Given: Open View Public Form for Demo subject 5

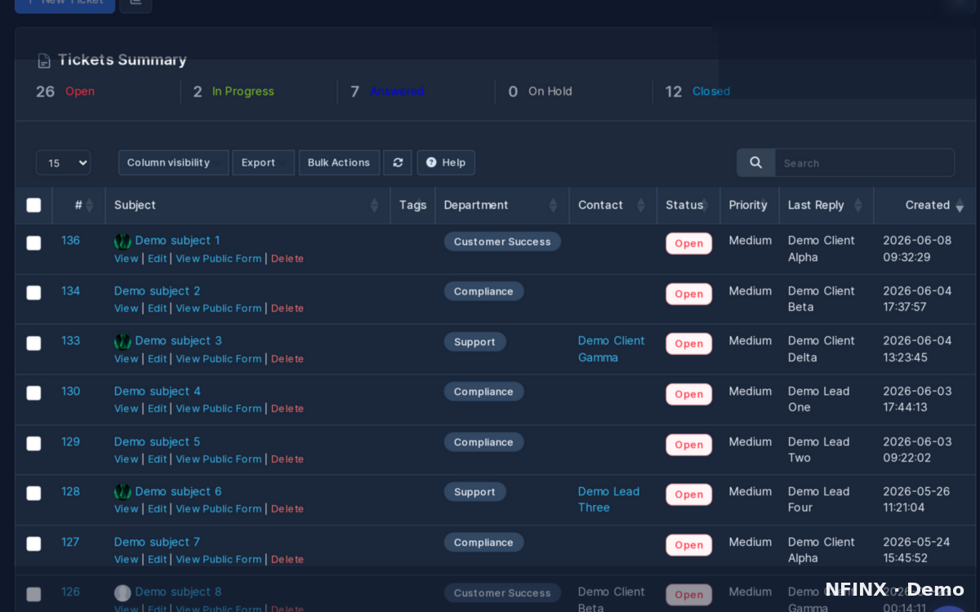Looking at the screenshot, I should pos(219,459).
